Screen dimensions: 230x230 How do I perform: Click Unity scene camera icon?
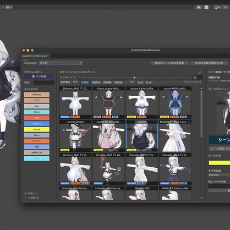tap(199, 7)
